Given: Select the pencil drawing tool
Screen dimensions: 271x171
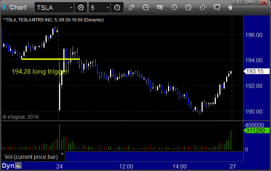Looking at the screenshot, I should click(131, 7).
